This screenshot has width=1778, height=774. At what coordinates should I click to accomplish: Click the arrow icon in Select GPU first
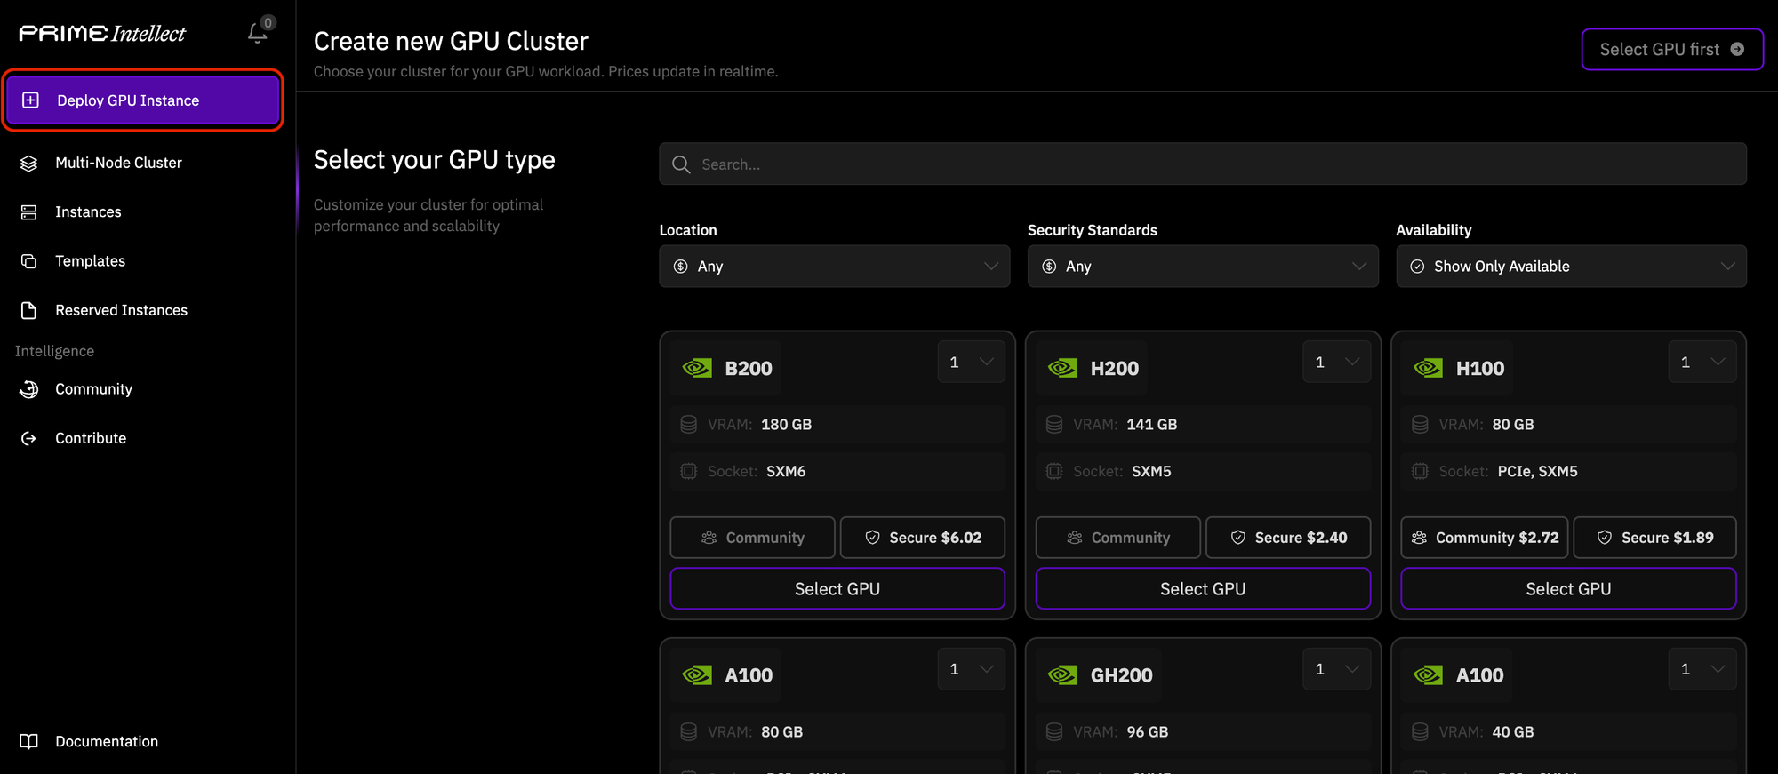1737,50
